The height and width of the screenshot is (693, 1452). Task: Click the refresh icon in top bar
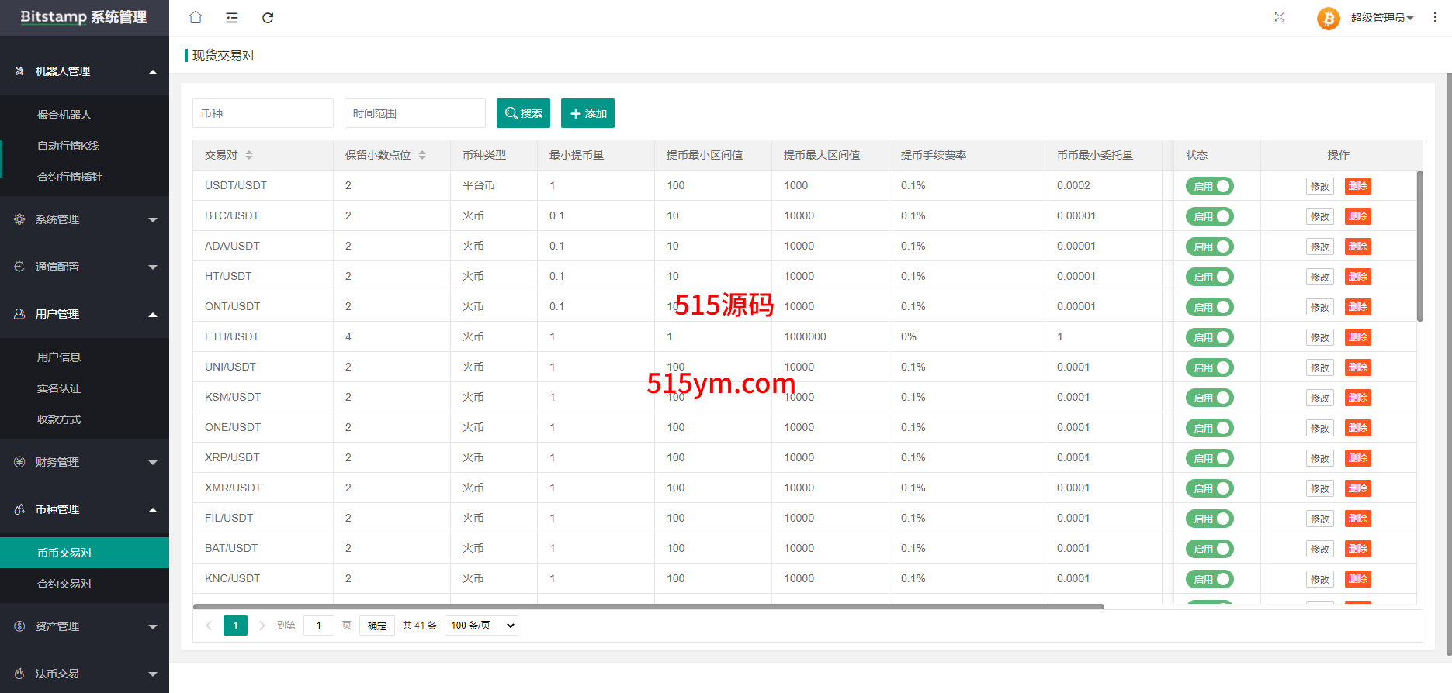pos(268,18)
